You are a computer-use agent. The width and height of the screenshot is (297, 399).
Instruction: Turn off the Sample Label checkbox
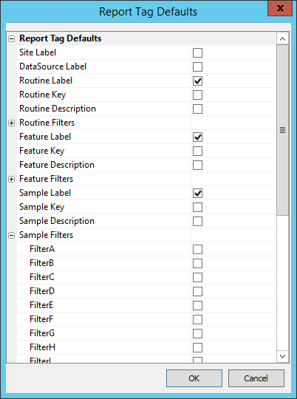pos(197,194)
